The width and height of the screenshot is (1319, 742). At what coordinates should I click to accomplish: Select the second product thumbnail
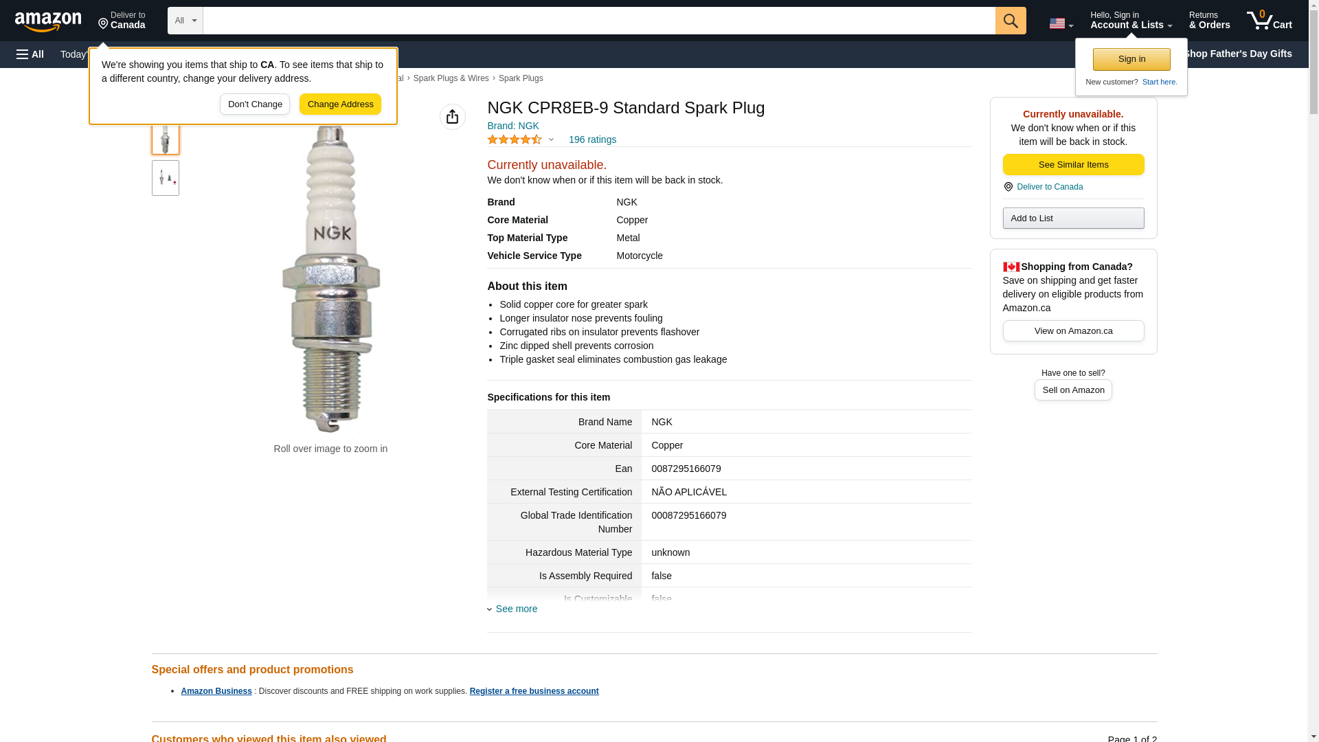166,178
